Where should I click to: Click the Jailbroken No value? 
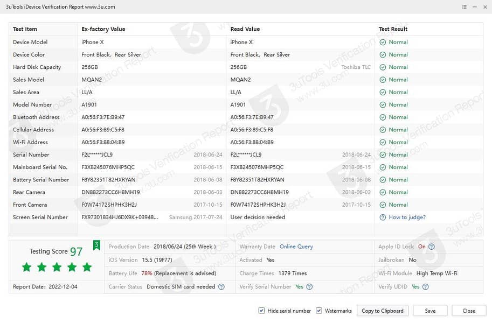pyautogui.click(x=412, y=260)
